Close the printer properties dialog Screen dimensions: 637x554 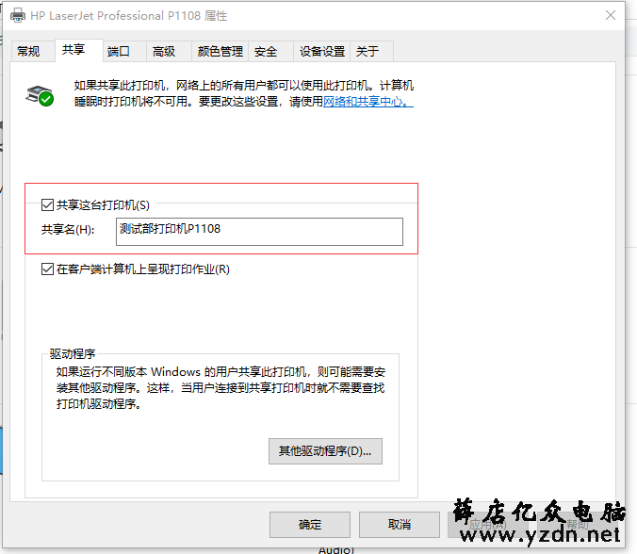tap(611, 15)
